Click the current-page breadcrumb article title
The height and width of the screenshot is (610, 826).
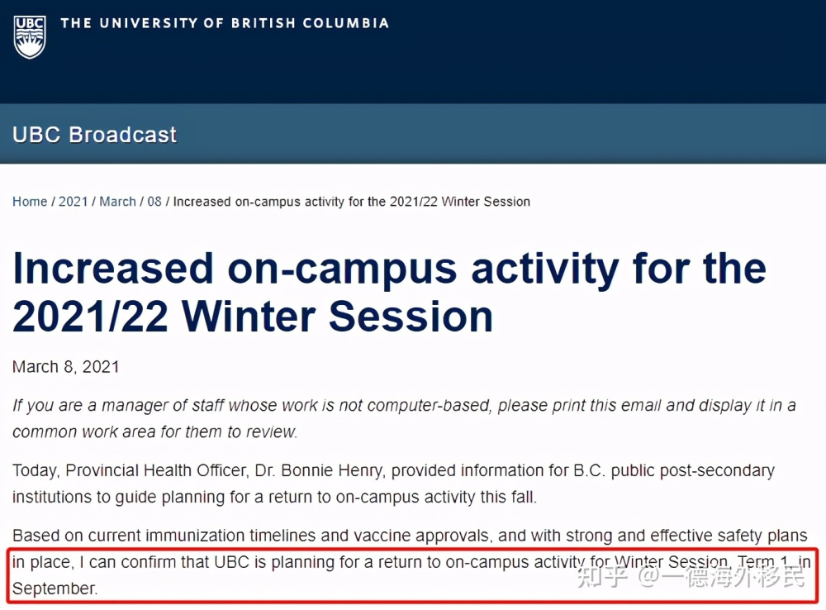[x=352, y=202]
